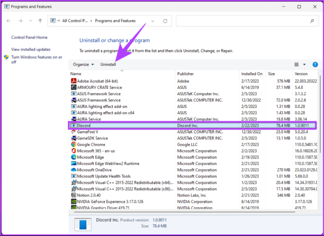Click the vertical scrollbar of program list
The width and height of the screenshot is (324, 236).
(320, 114)
